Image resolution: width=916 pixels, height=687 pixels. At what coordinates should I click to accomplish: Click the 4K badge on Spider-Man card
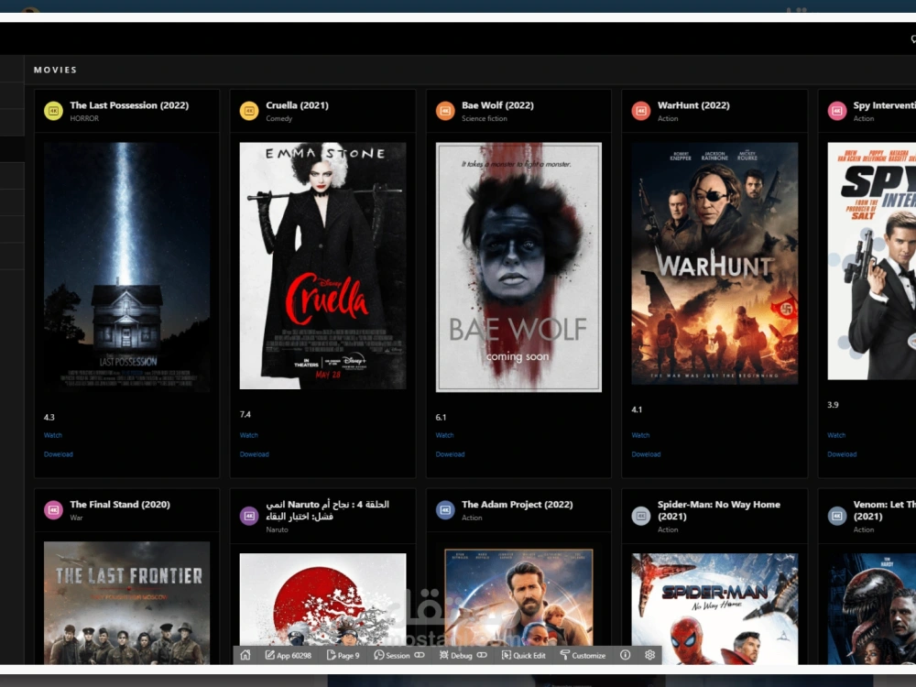tap(641, 516)
